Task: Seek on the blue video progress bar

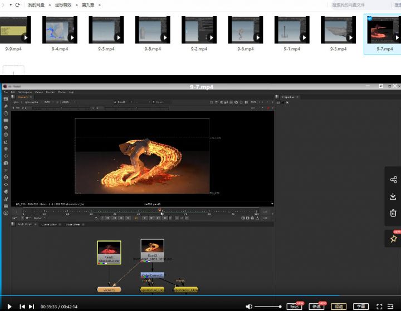Action: [200, 295]
